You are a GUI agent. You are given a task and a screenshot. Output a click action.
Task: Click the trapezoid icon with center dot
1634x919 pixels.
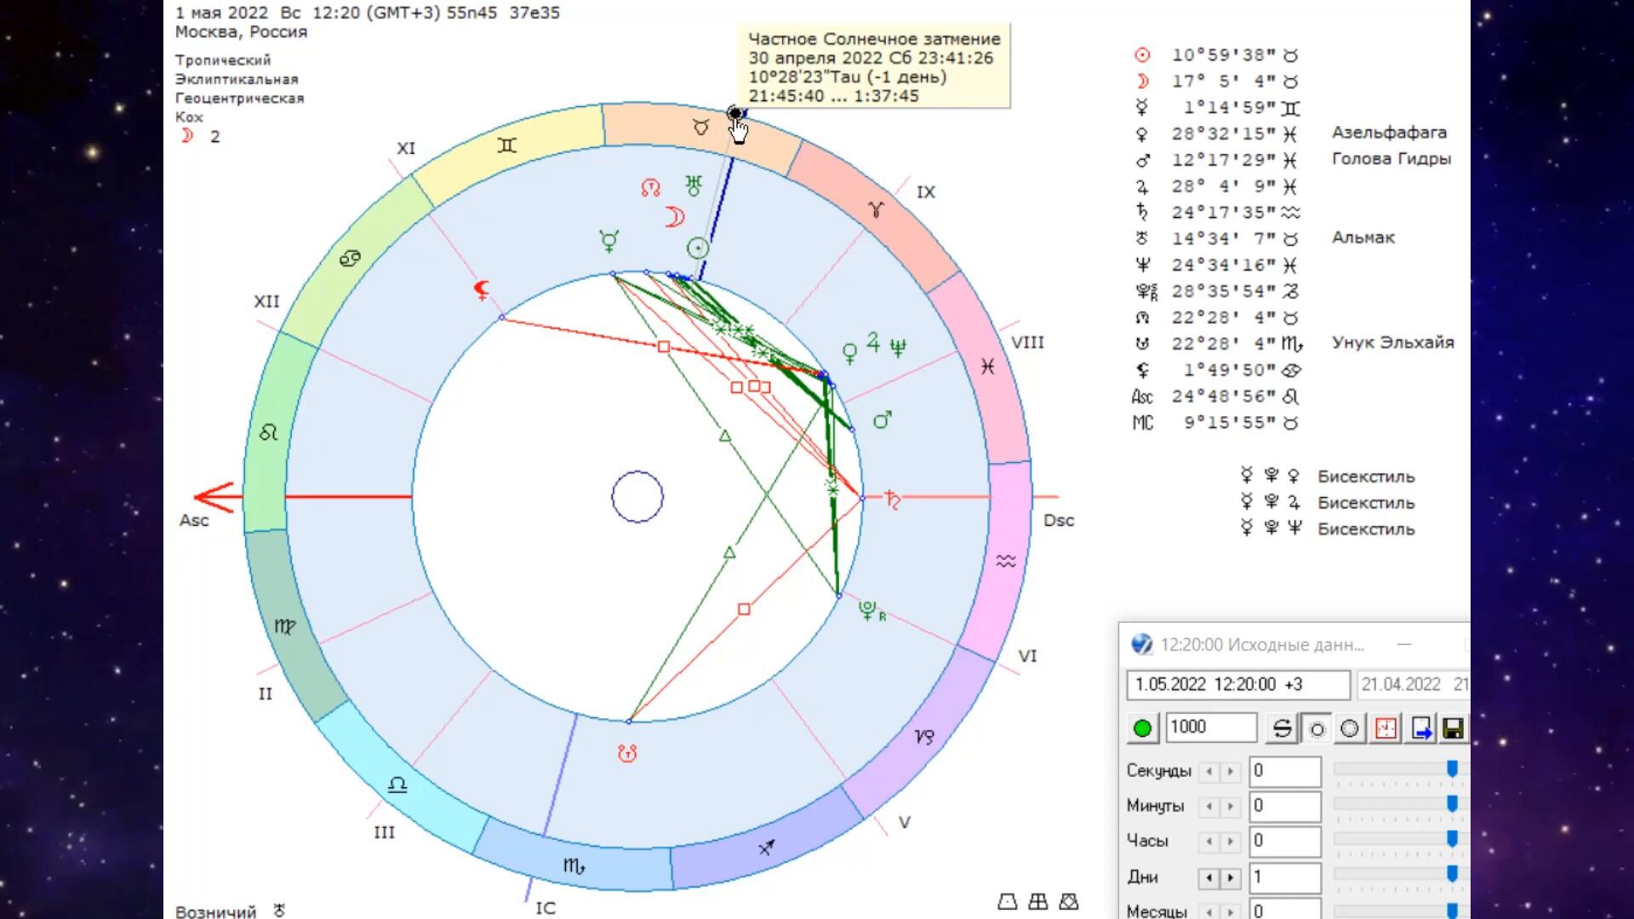click(1008, 901)
